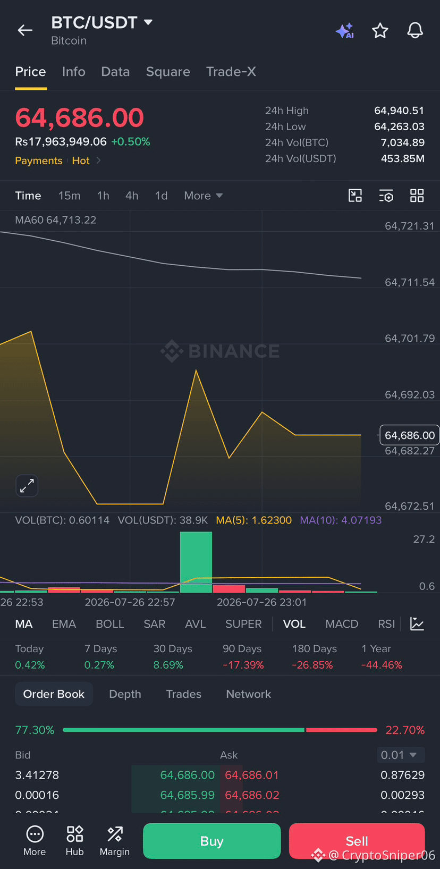Tap the 1 Year -44.46% performance value
Image resolution: width=440 pixels, height=869 pixels.
pyautogui.click(x=382, y=665)
